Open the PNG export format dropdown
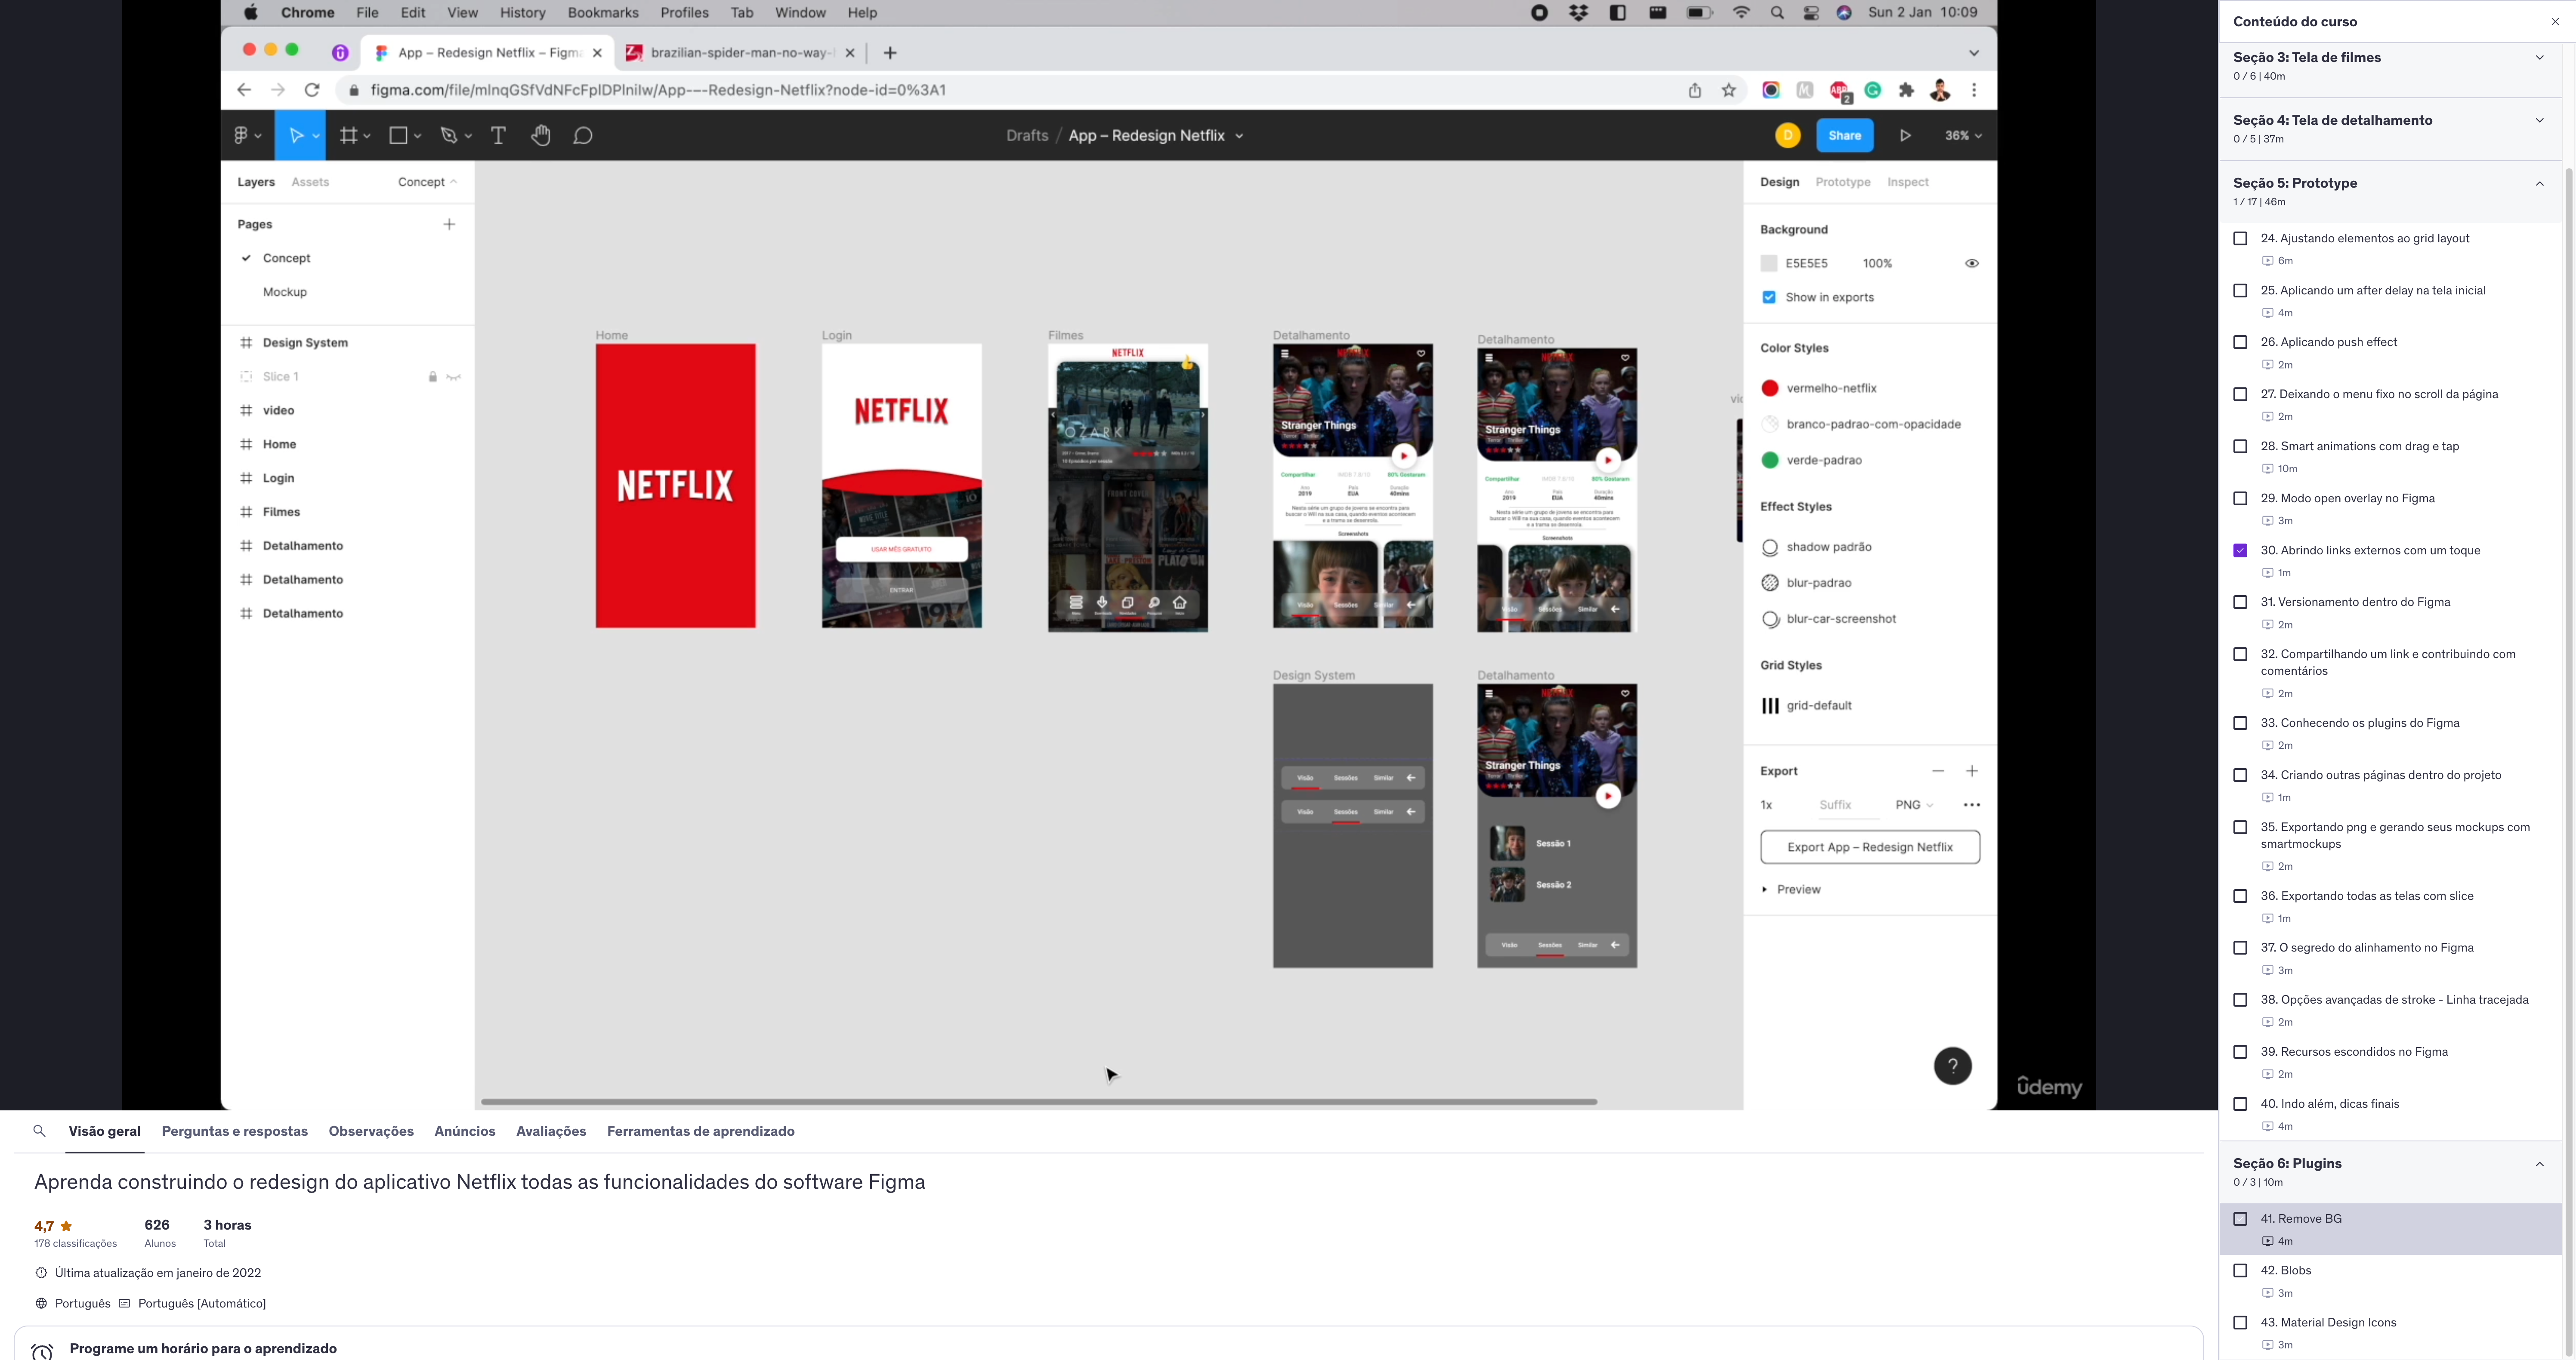2576x1360 pixels. [1914, 805]
